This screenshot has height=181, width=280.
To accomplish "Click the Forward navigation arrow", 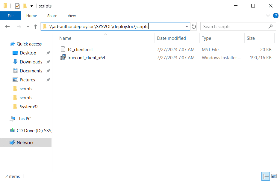I will 19,27.
